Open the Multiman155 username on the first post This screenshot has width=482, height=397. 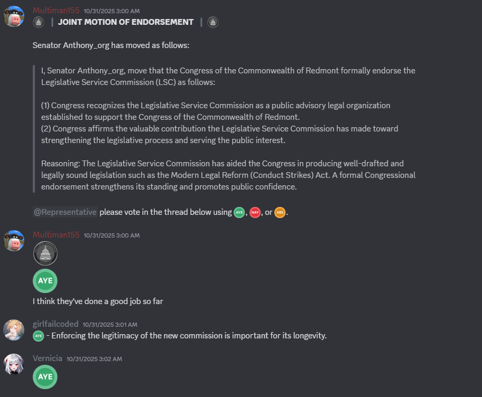pos(56,10)
